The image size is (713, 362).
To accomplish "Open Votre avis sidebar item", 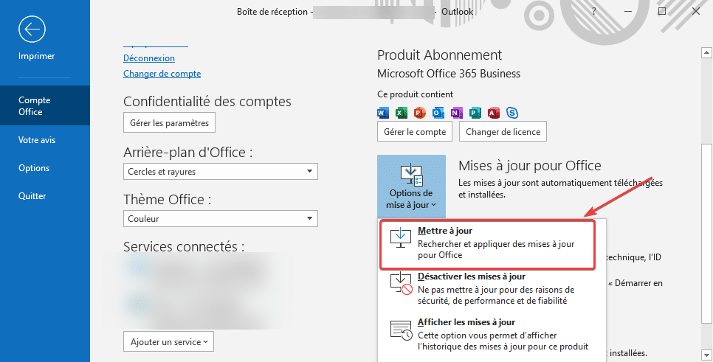I will [37, 140].
